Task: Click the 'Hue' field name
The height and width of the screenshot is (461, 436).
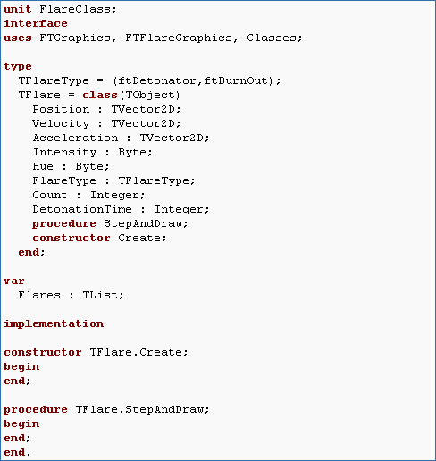Action: (x=43, y=166)
